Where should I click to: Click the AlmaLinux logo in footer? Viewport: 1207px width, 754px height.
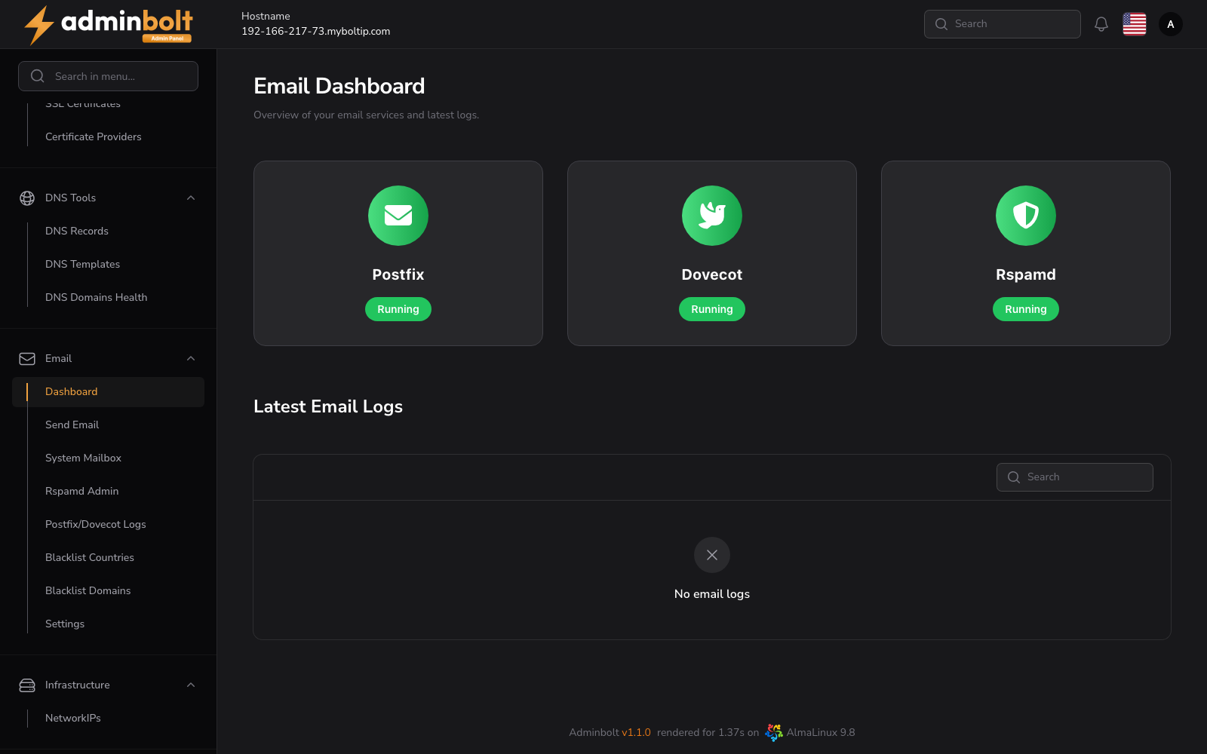tap(774, 732)
